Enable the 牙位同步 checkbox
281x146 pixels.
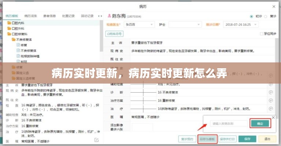(261, 34)
